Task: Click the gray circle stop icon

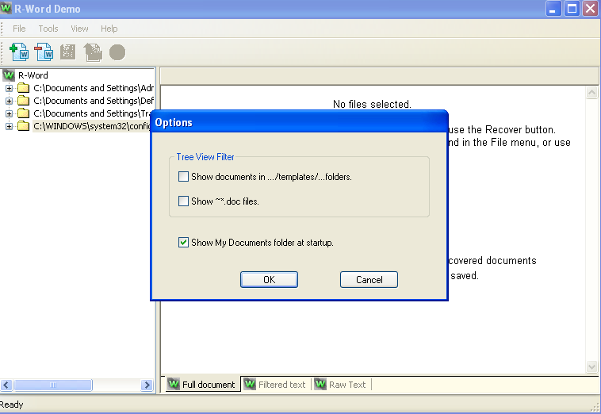Action: click(117, 52)
